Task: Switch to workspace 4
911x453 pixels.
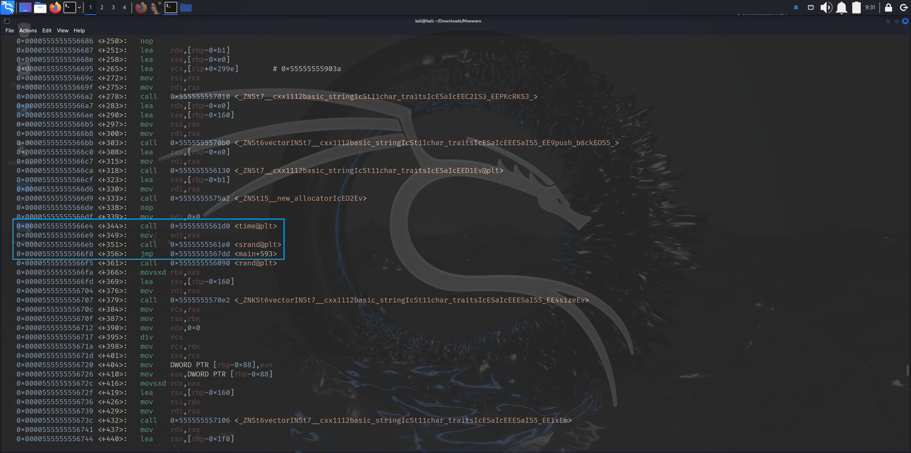Action: click(124, 7)
